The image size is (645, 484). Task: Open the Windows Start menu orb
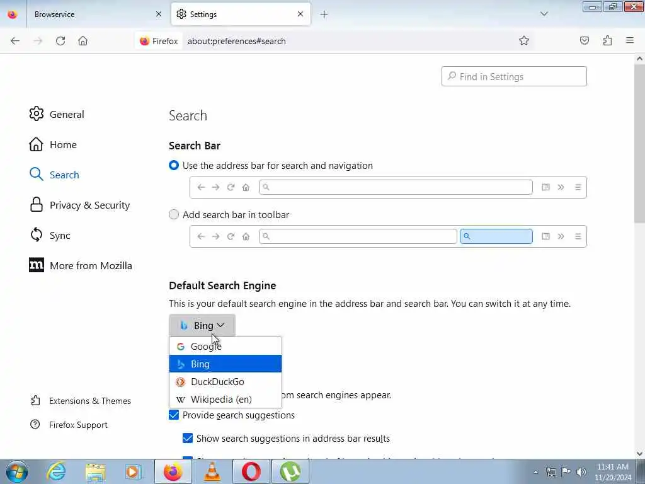coord(17,471)
